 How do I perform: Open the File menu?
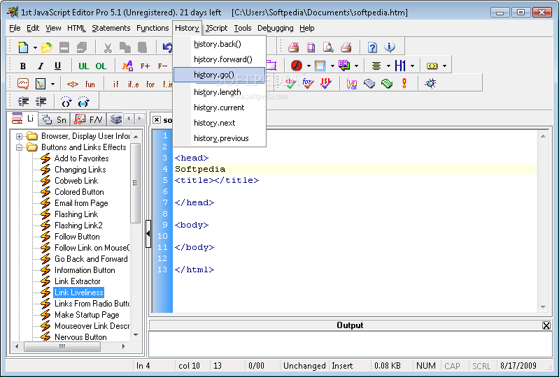click(15, 28)
